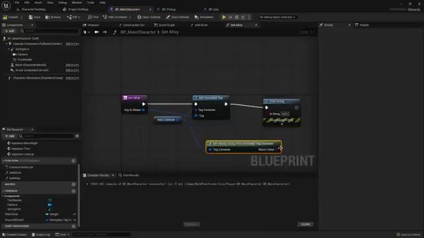
Task: Open the Diff dropdown in toolbar
Action: click(74, 17)
